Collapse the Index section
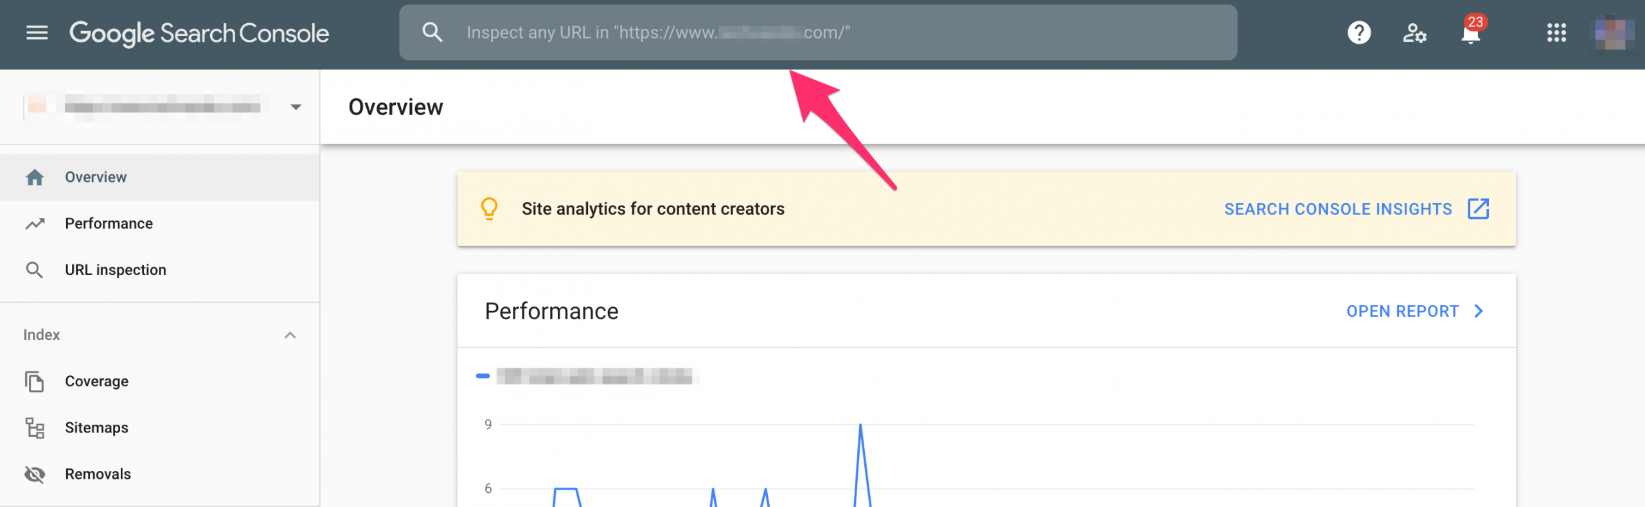 [290, 335]
